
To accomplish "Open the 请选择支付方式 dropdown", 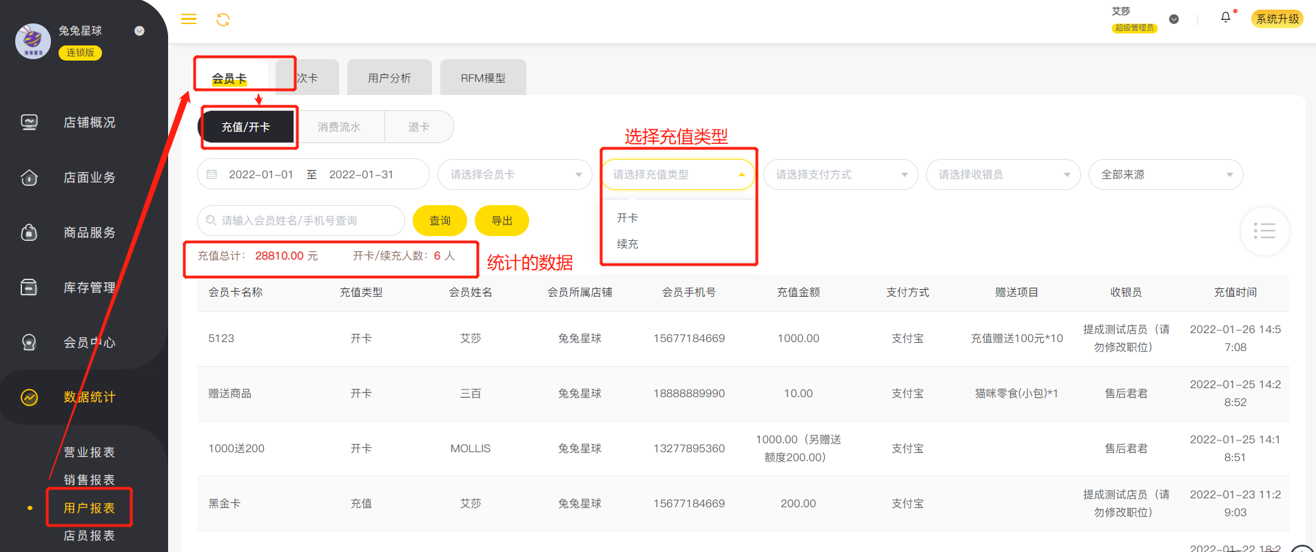I will (x=841, y=175).
